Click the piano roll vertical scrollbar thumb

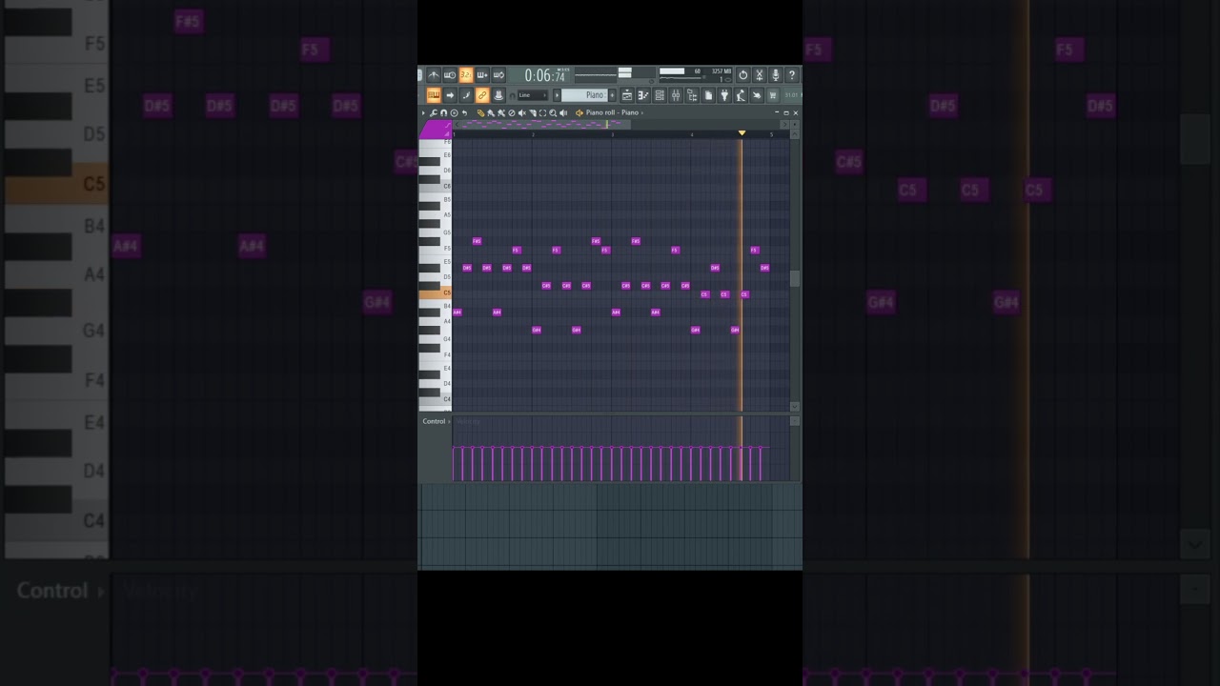click(x=795, y=278)
